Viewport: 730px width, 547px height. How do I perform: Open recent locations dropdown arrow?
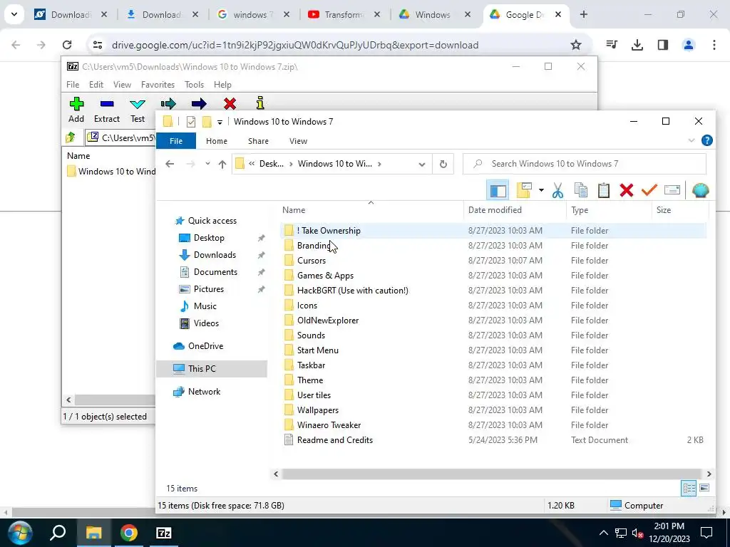click(x=207, y=164)
